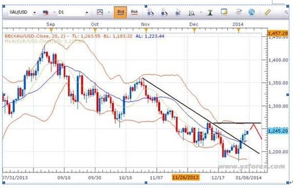
Task: Open the D1 timeframe dropdown
Action: [x=87, y=13]
